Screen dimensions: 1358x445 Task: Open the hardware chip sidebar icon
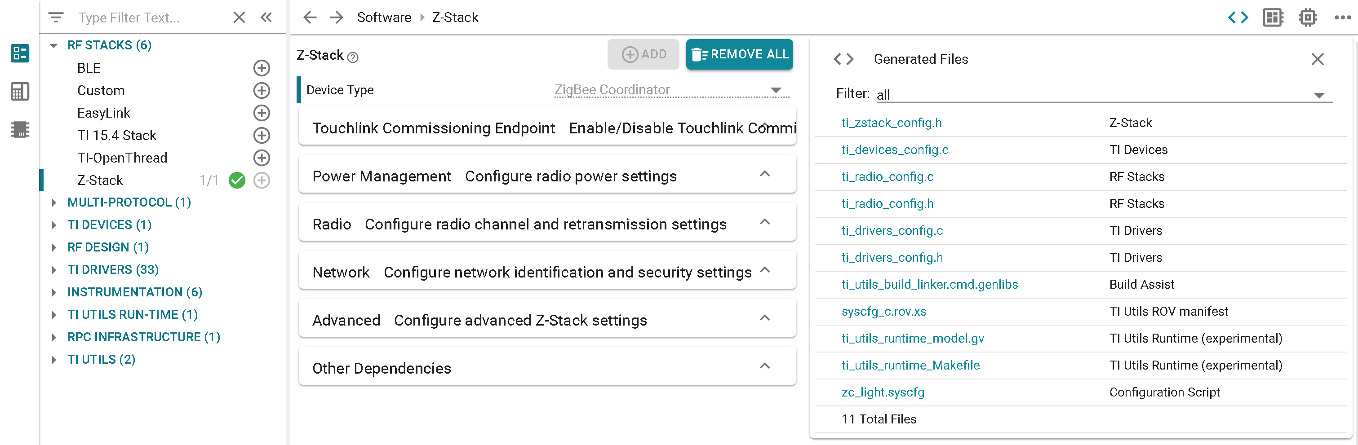click(19, 130)
